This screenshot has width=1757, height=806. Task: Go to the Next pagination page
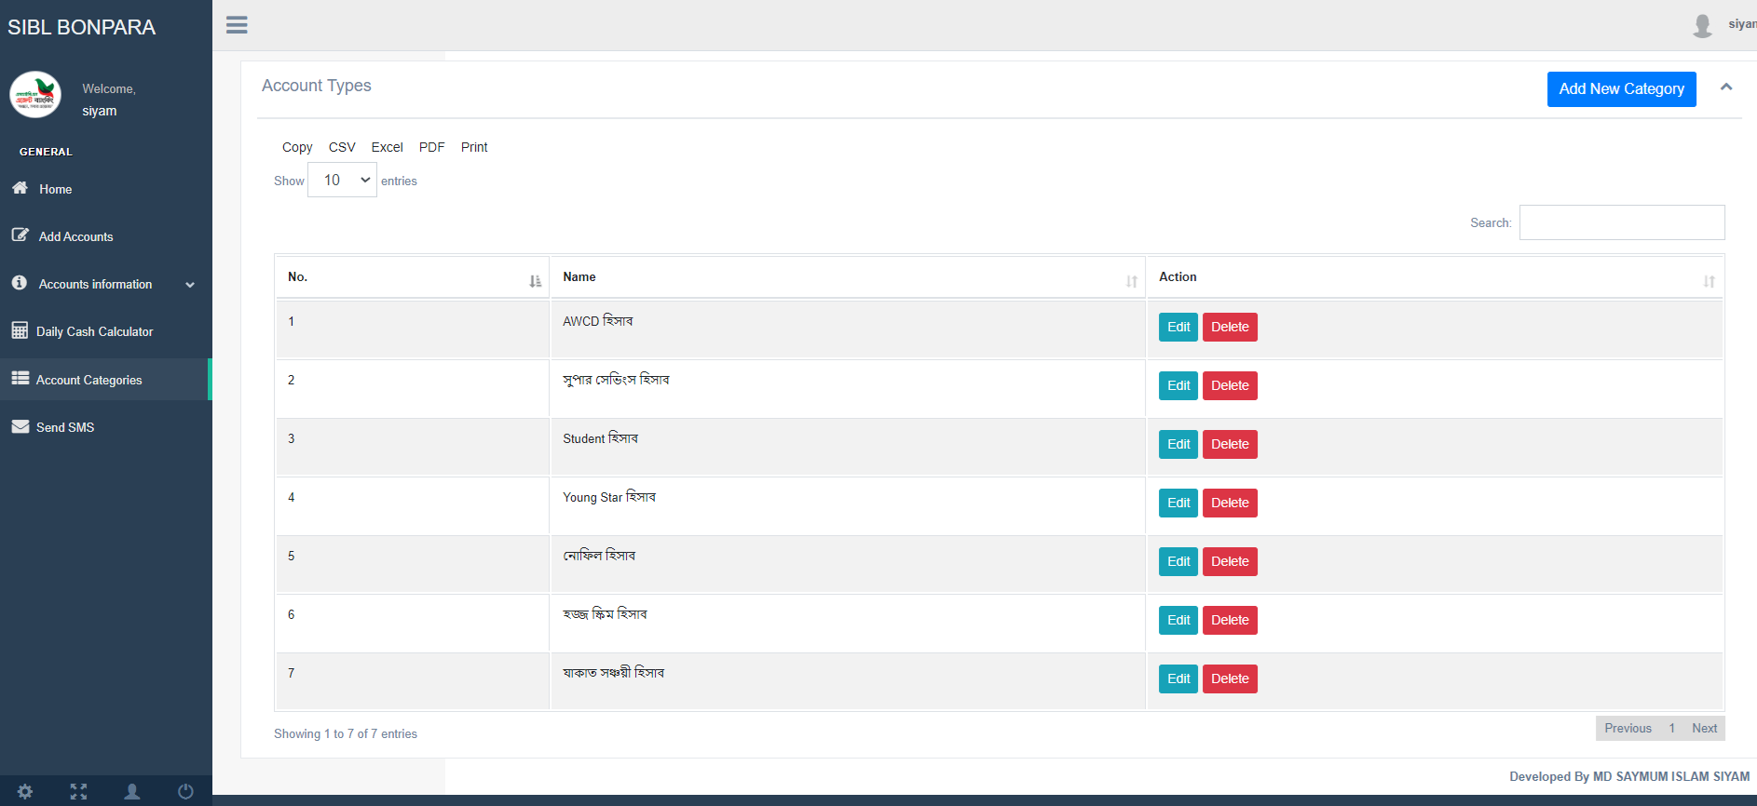point(1705,729)
